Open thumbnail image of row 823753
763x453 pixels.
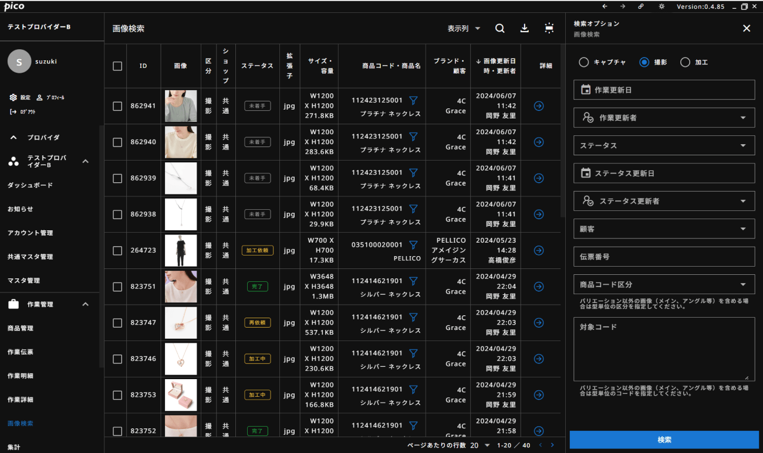181,395
